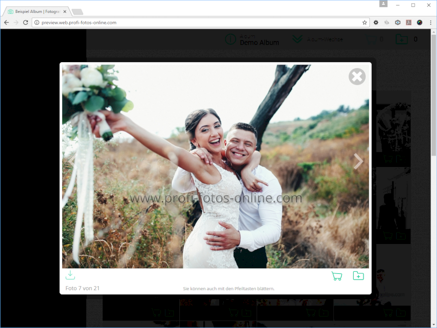Image resolution: width=437 pixels, height=328 pixels.
Task: Click the vertical scrollbar thumb
Action: click(434, 95)
